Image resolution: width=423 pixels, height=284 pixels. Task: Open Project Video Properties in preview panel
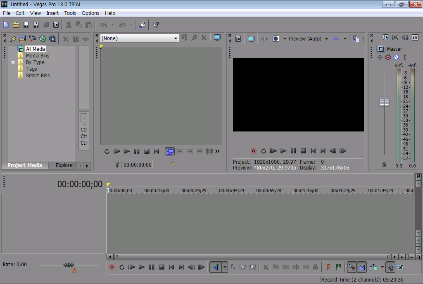coord(238,39)
